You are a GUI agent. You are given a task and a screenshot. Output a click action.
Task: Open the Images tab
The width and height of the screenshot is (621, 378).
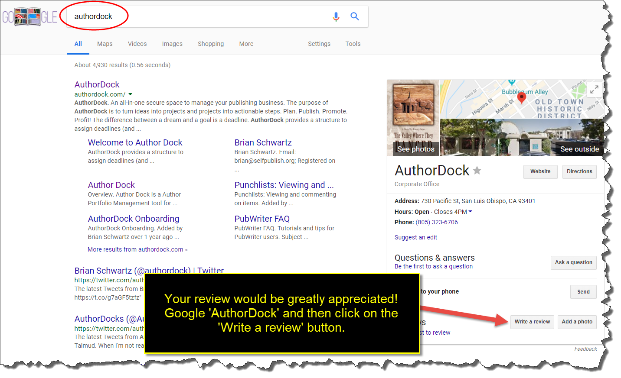coord(172,44)
